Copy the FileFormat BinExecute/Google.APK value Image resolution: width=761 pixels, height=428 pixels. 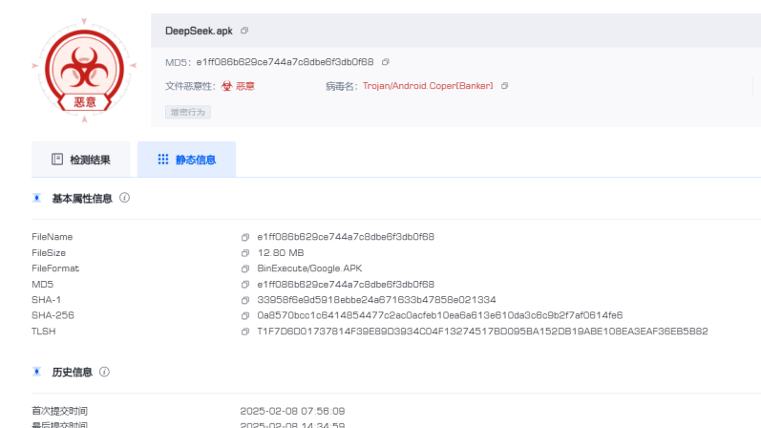pos(245,268)
